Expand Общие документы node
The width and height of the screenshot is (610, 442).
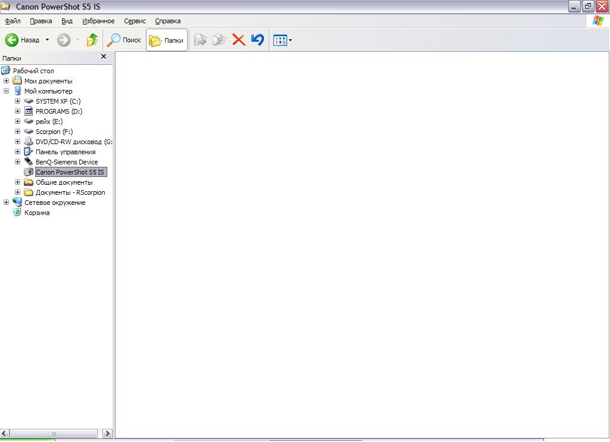tap(17, 182)
